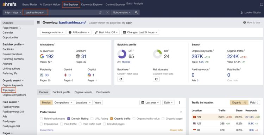The image size is (264, 135).
Task: Refresh the Backlinks data
Action: [120, 79]
